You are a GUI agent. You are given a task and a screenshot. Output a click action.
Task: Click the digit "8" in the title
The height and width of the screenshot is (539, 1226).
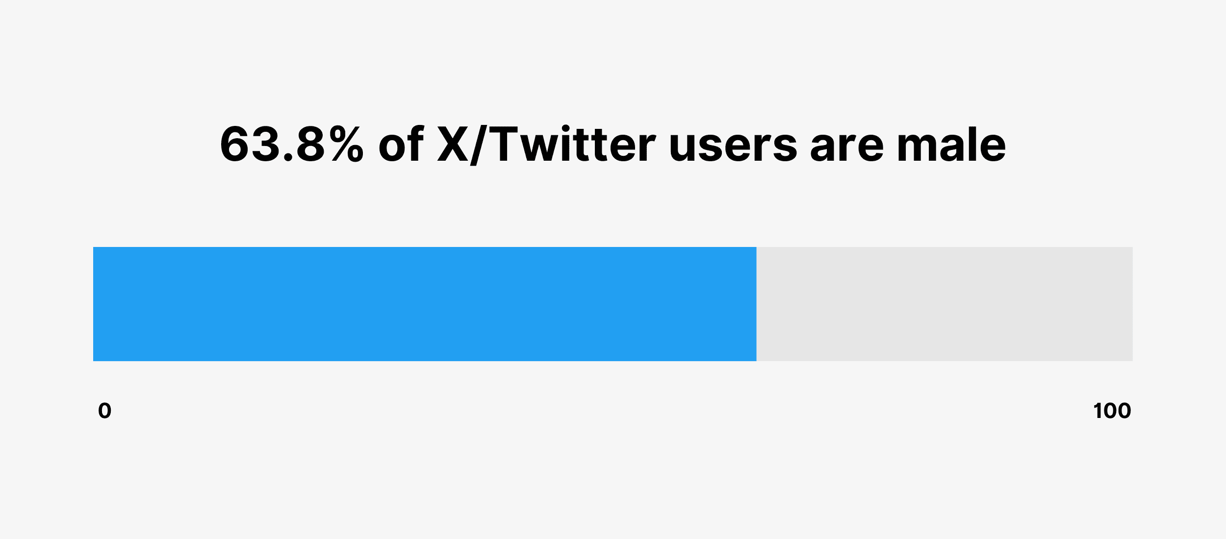(310, 145)
